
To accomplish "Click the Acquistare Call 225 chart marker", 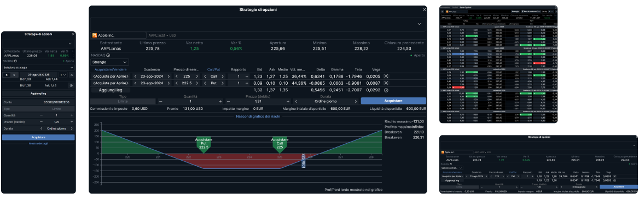I will point(280,144).
